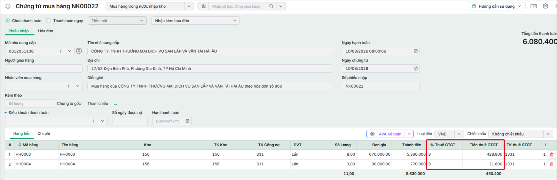Click the supplier debt dollar icon
The height and width of the screenshot is (180, 557).
pyautogui.click(x=79, y=51)
